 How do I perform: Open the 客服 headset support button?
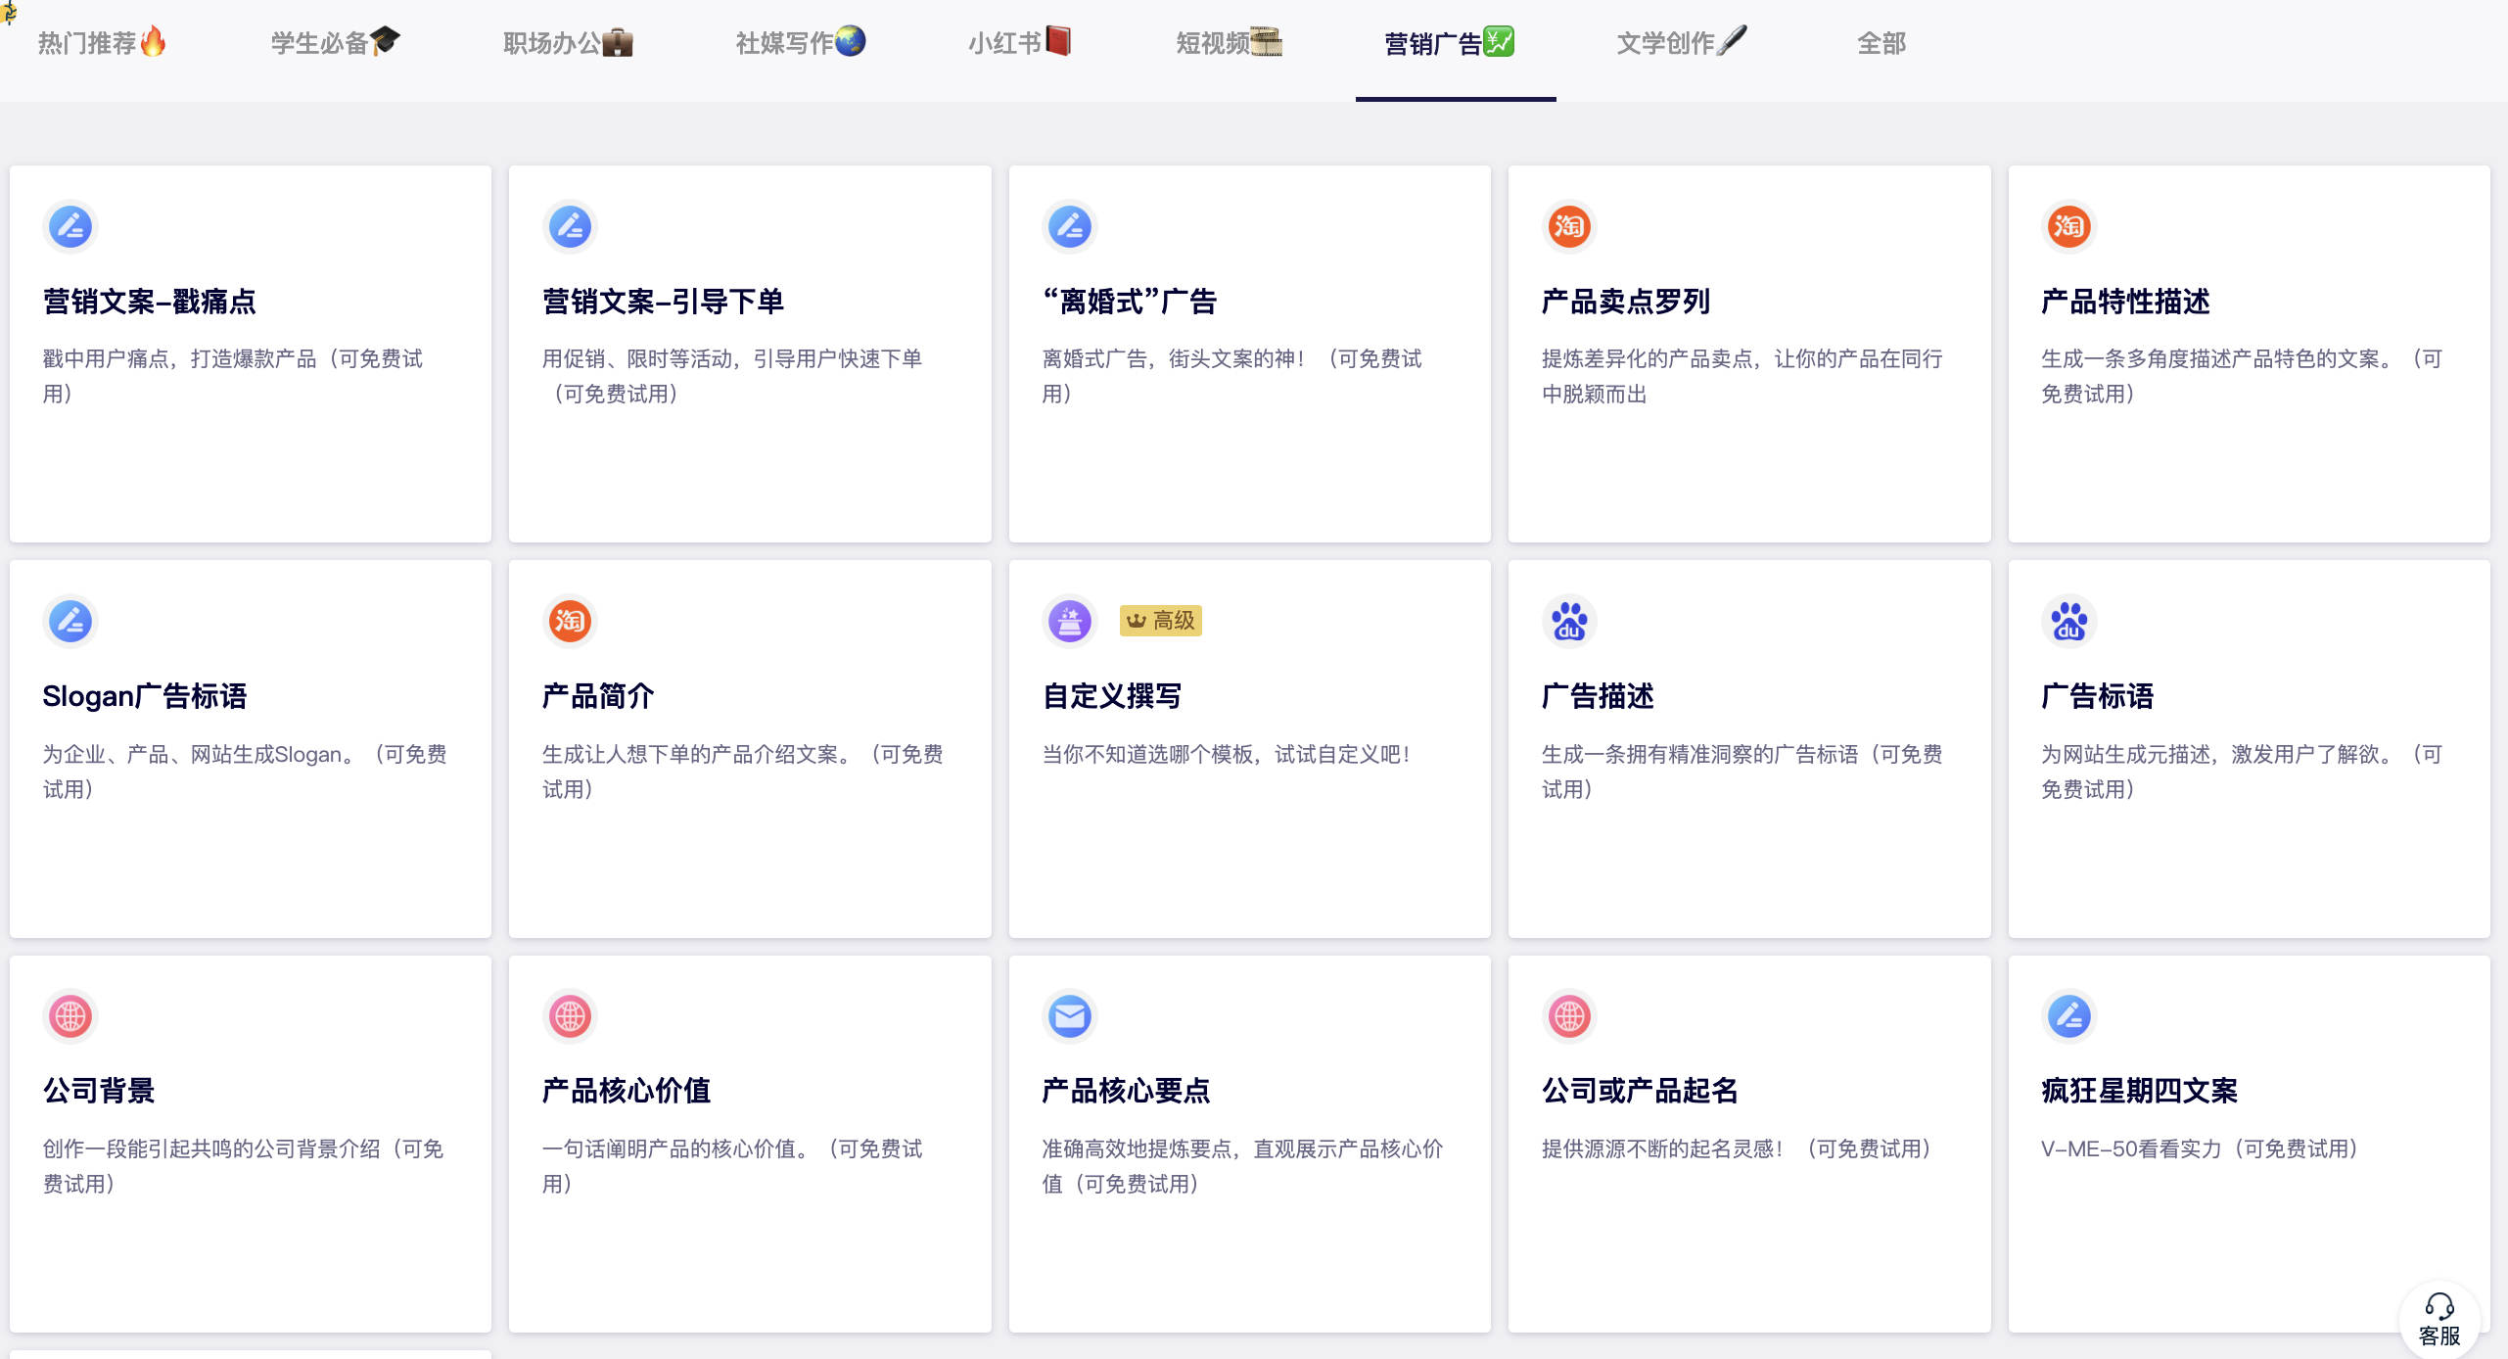click(x=2438, y=1320)
